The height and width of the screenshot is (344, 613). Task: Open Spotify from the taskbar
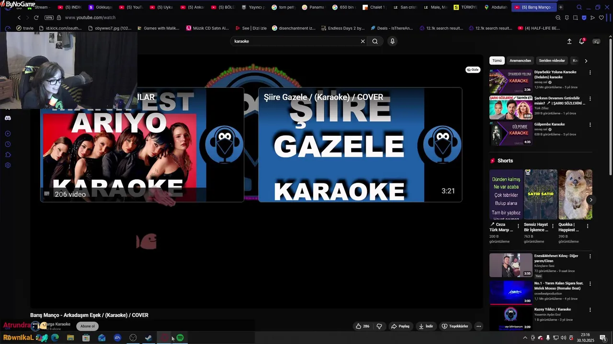click(x=180, y=338)
